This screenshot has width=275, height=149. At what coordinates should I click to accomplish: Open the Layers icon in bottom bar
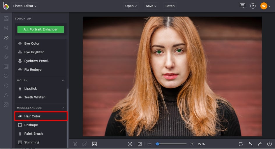[75, 144]
